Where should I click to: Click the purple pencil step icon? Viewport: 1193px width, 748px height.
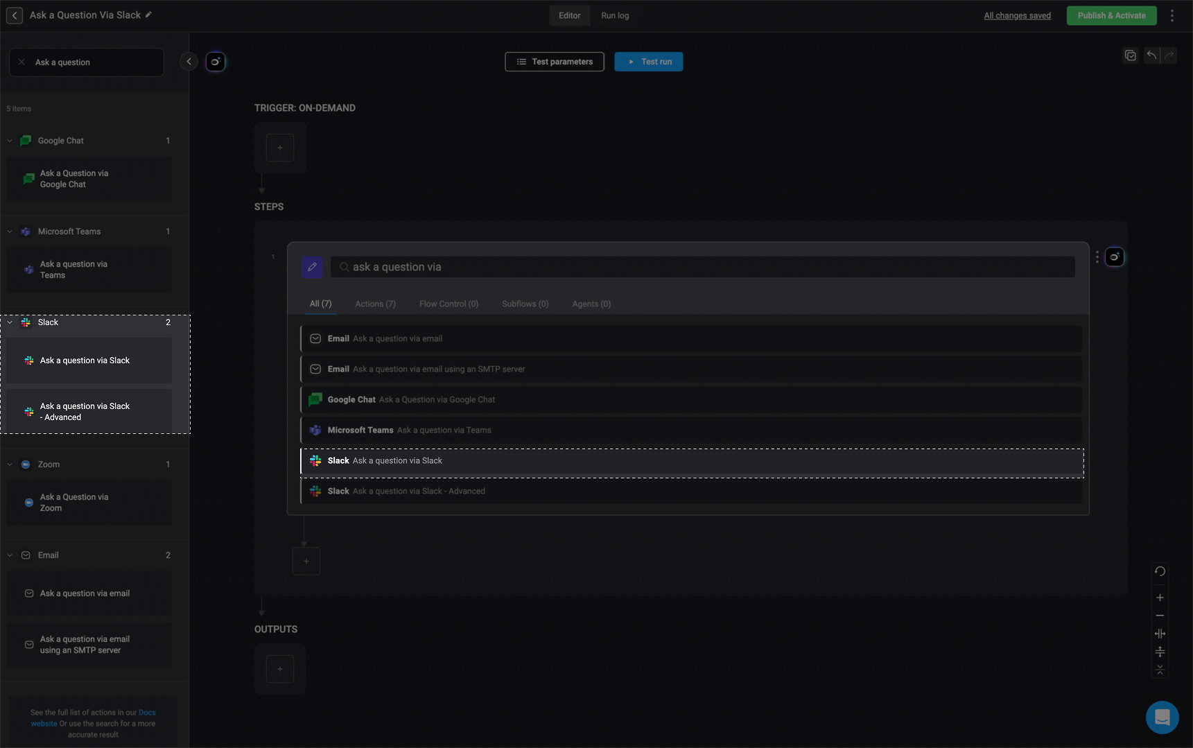pyautogui.click(x=312, y=267)
